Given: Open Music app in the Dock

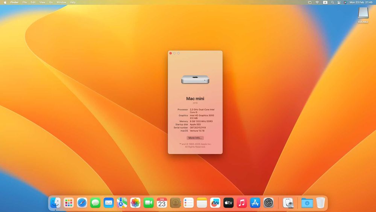Looking at the screenshot, I should [242, 203].
